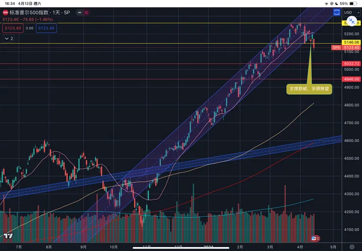362x251 pixels.
Task: Click the 10月 time axis label
Action: tap(113, 247)
